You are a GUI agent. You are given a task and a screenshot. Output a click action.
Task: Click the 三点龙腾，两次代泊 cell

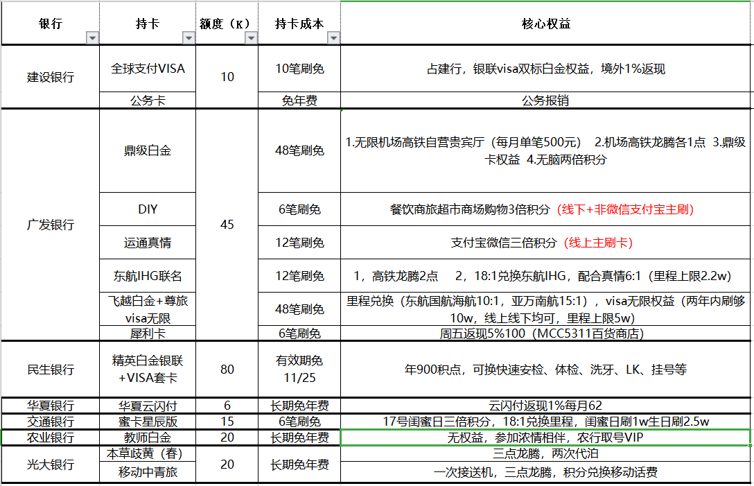tap(546, 453)
